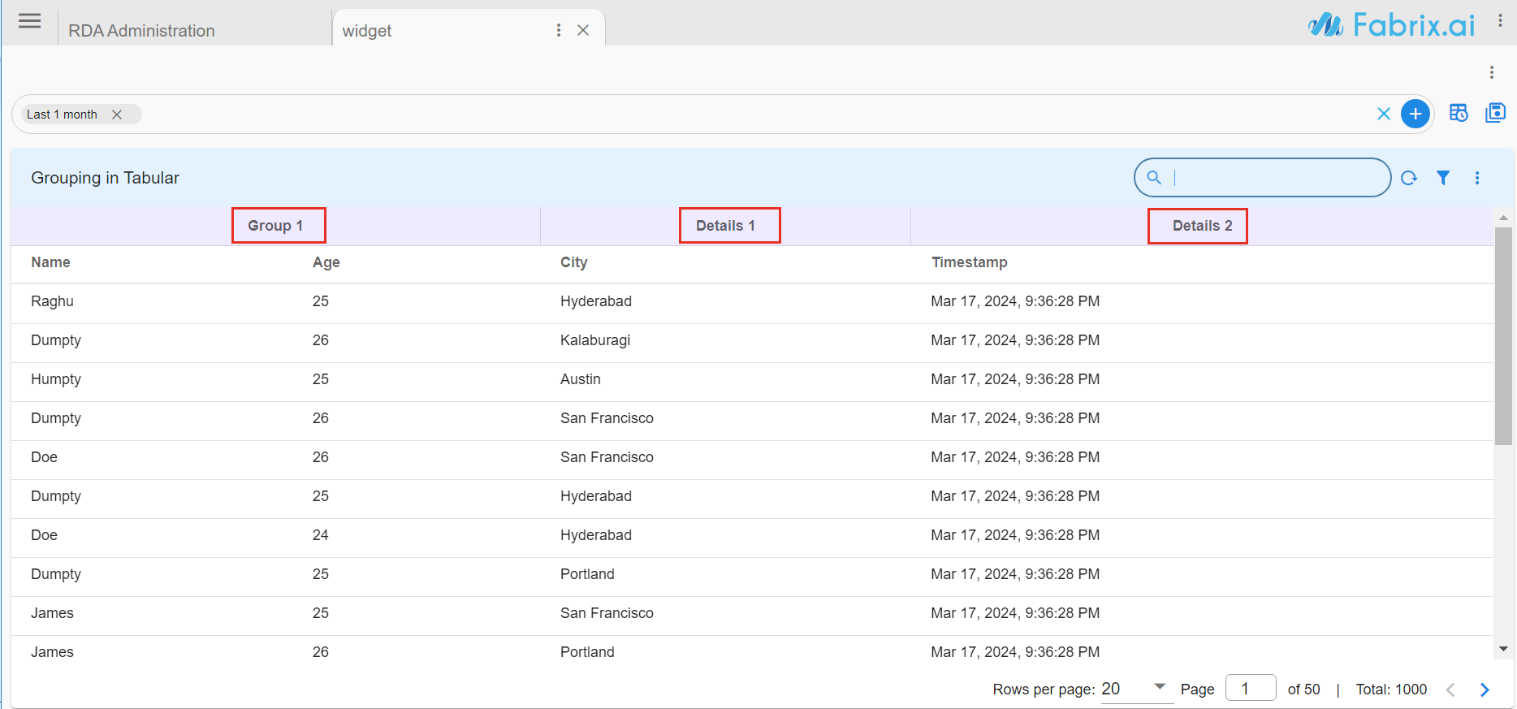Switch to the RDA Administration tab
This screenshot has height=709, width=1517.
point(142,31)
